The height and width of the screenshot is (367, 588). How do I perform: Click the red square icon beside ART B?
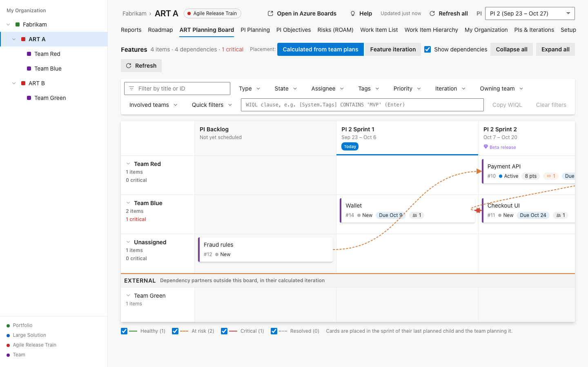point(23,83)
